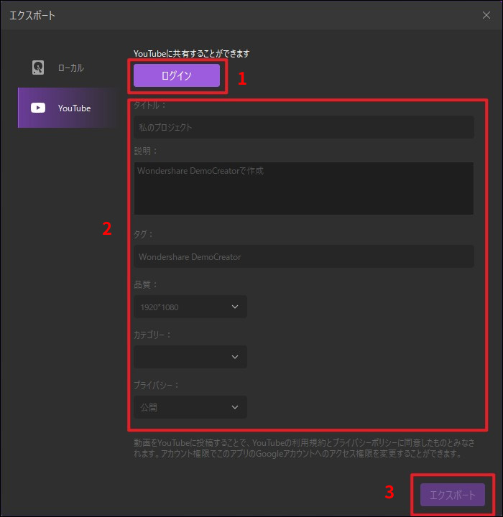Select the YouTube export tab
Screen dimensions: 503x517
point(68,108)
